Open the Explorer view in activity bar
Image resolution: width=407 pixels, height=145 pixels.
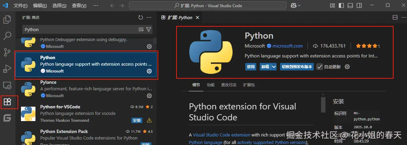click(7, 19)
